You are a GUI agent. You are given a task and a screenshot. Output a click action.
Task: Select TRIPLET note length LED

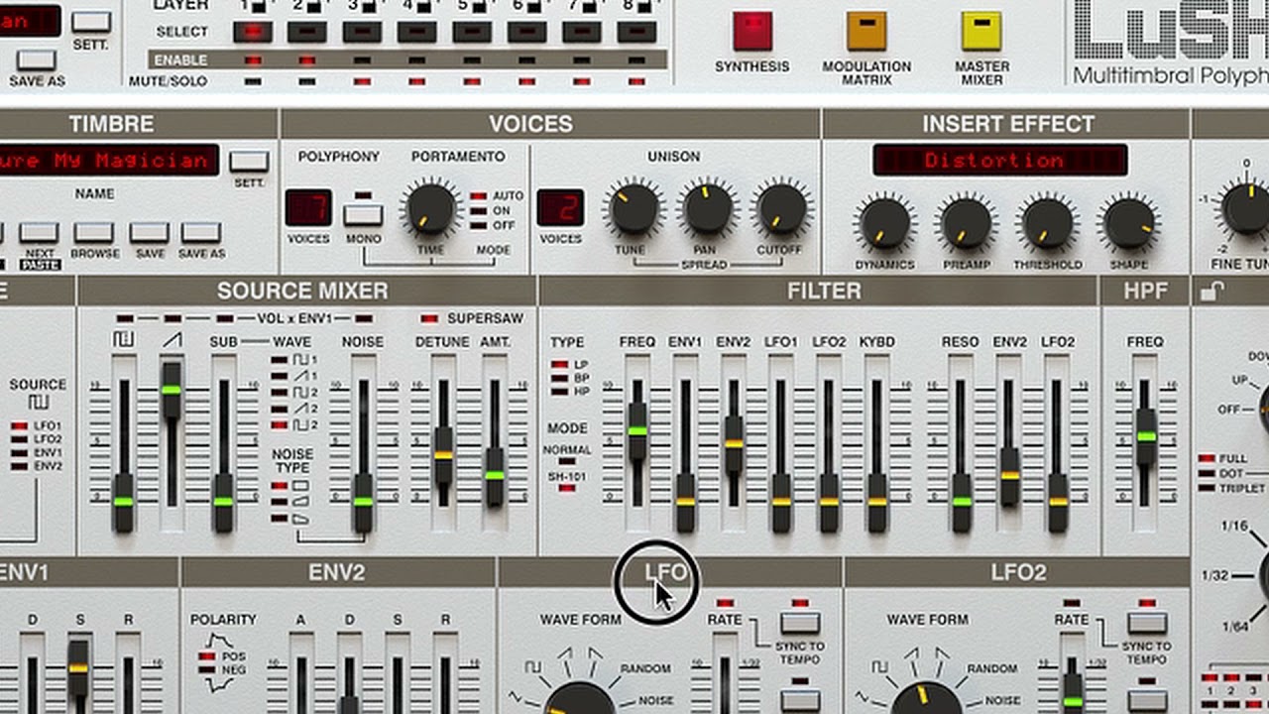[1206, 488]
